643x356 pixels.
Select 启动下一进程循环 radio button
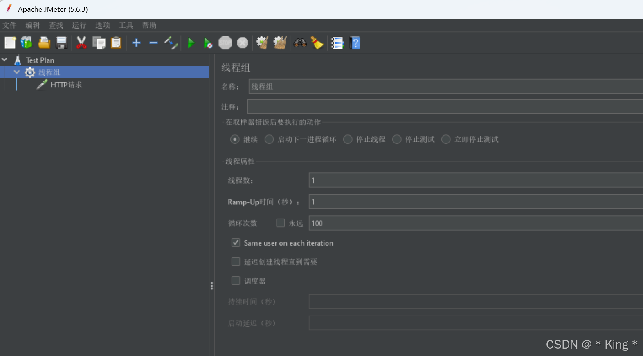[x=269, y=139]
